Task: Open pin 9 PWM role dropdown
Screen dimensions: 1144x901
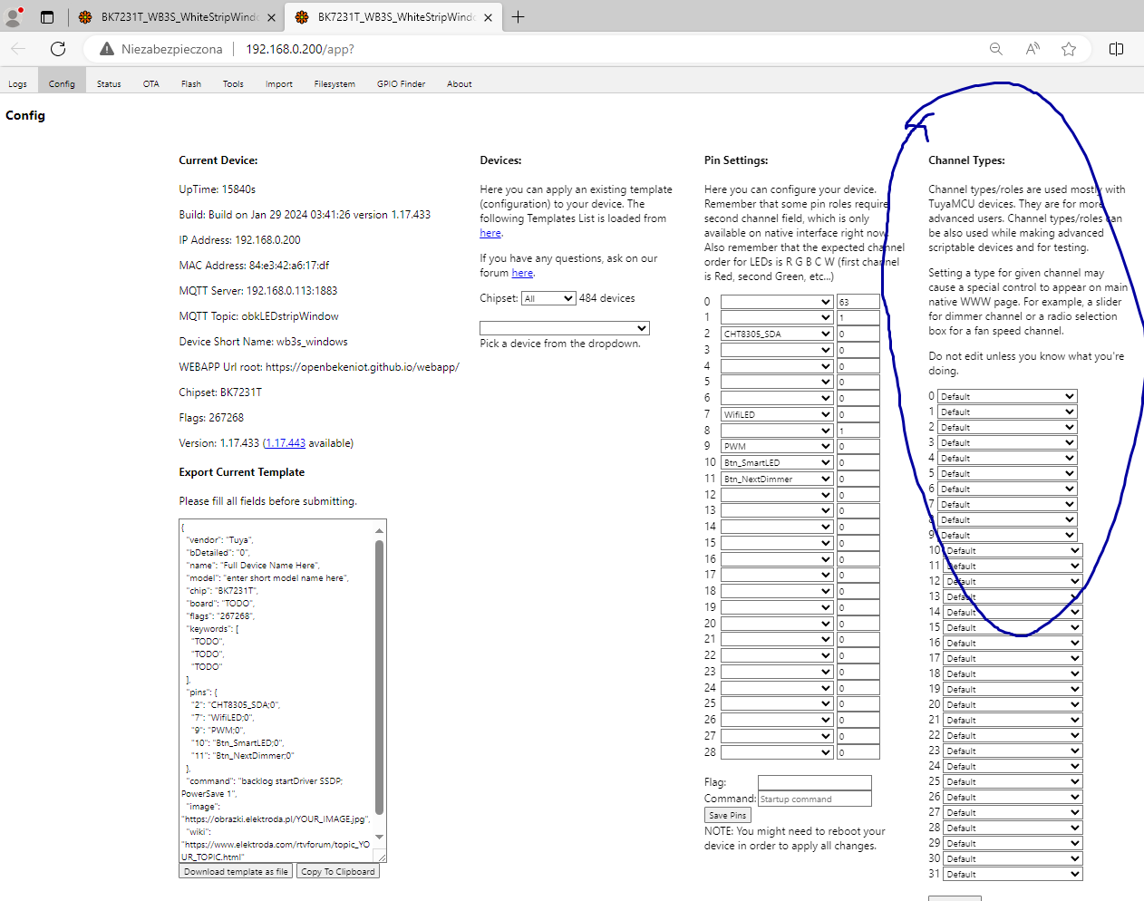Action: [x=777, y=446]
